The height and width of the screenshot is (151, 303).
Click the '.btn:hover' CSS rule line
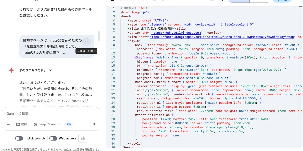pyautogui.click(x=211, y=70)
